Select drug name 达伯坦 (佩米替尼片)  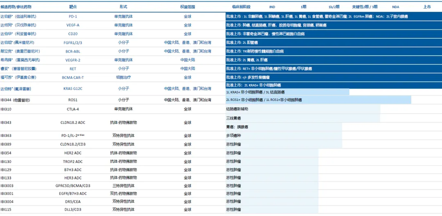tap(18, 43)
